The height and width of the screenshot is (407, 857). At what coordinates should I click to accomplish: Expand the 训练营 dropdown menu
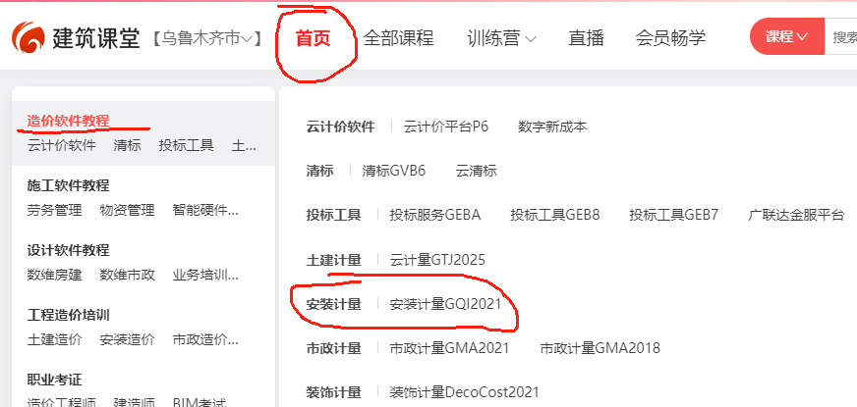pyautogui.click(x=502, y=38)
